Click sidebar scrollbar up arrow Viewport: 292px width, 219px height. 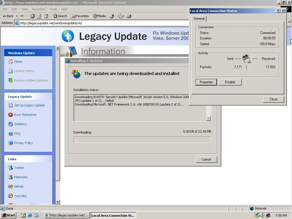[x=58, y=48]
